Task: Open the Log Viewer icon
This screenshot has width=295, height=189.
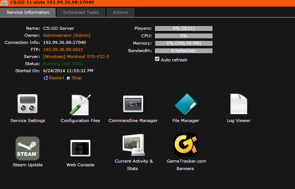Action: click(x=239, y=104)
